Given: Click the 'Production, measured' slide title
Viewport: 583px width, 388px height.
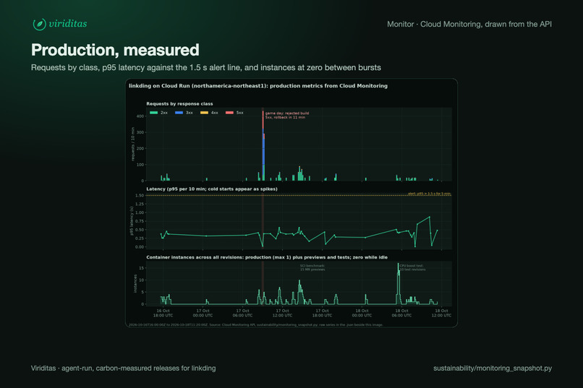Looking at the screenshot, I should [x=115, y=50].
